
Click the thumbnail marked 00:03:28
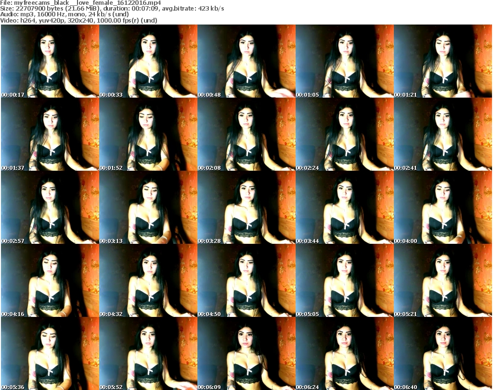click(x=246, y=207)
